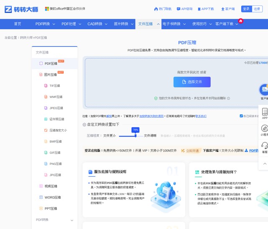Click floating 客户端 round icon

coord(264,89)
